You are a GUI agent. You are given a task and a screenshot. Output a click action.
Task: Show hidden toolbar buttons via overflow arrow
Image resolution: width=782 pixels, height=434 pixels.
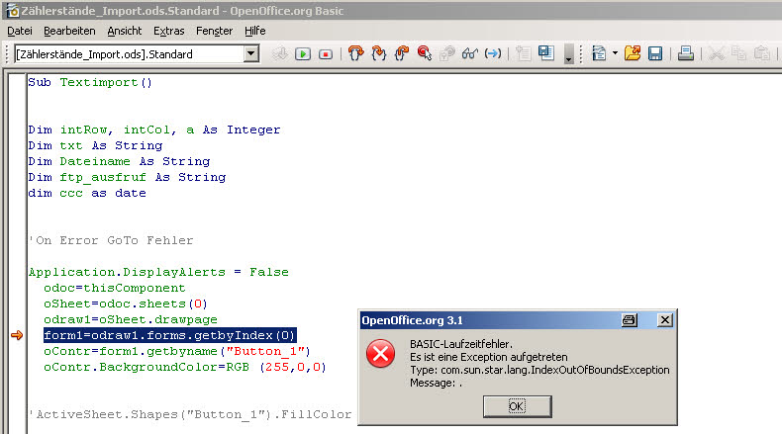point(568,57)
